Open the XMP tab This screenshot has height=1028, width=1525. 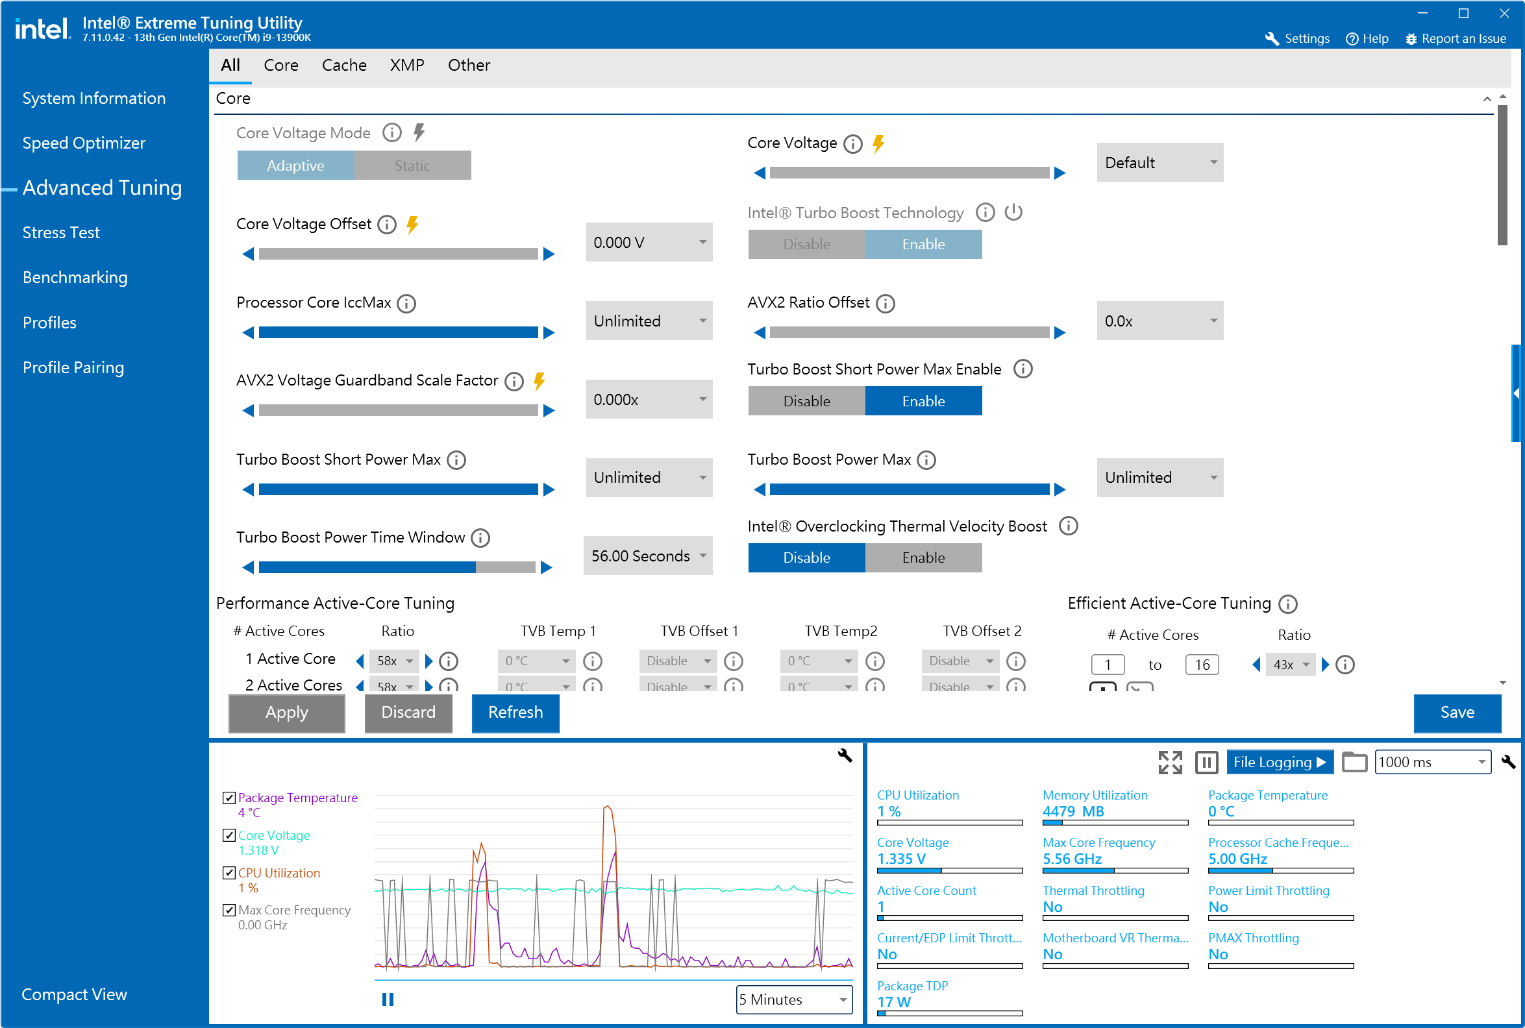(406, 66)
